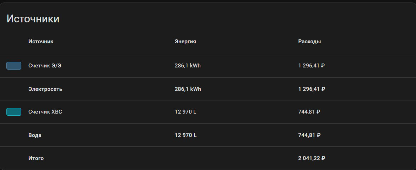Select the Источники card title
This screenshot has height=170, width=416.
coord(33,19)
